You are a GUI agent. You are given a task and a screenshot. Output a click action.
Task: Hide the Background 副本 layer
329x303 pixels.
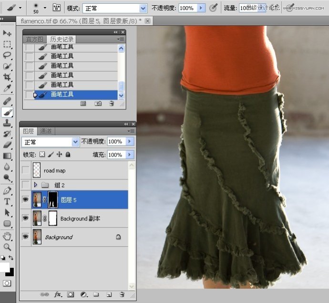pyautogui.click(x=26, y=218)
